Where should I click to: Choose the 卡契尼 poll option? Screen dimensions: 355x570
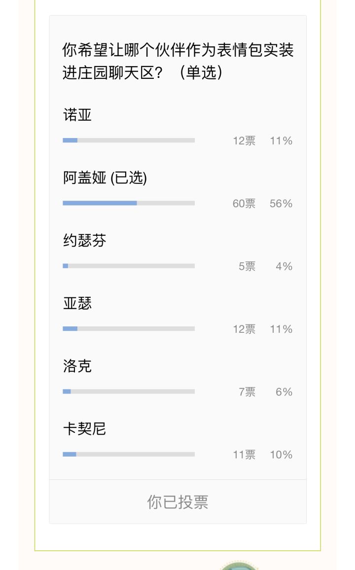tap(84, 429)
